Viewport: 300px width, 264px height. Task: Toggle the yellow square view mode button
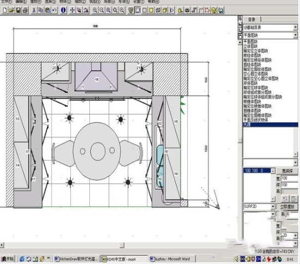click(x=151, y=10)
